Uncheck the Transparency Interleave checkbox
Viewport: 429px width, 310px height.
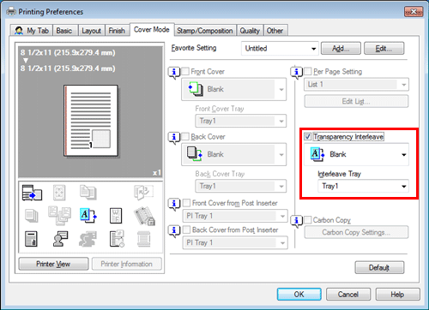tap(308, 136)
